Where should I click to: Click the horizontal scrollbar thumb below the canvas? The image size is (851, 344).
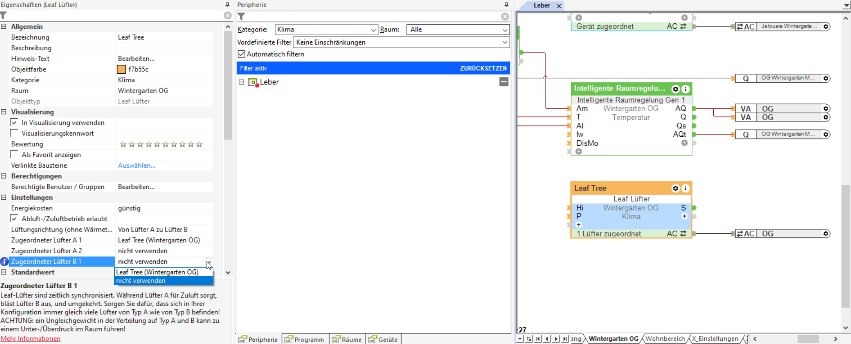(x=808, y=339)
